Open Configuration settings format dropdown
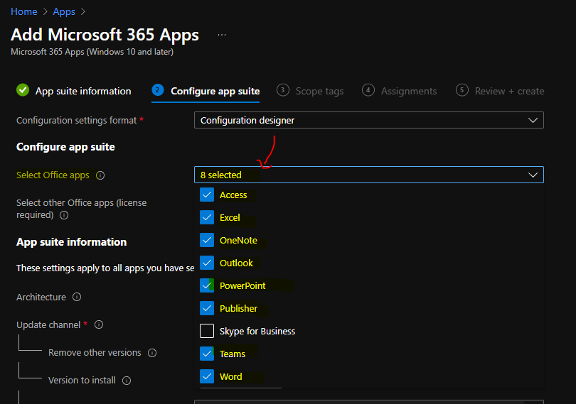576x404 pixels. (x=369, y=121)
